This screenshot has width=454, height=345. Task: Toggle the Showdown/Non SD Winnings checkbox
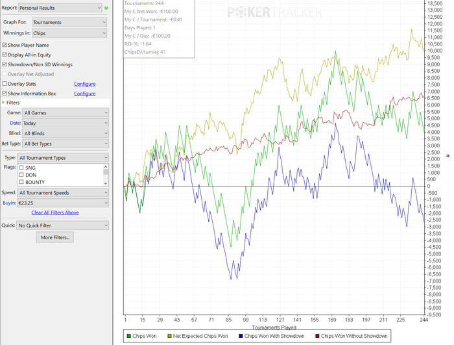pyautogui.click(x=5, y=64)
